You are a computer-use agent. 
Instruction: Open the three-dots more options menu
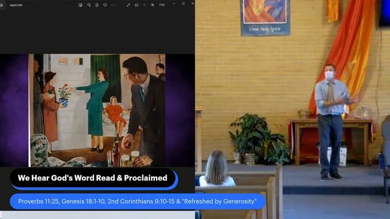[x=113, y=5]
